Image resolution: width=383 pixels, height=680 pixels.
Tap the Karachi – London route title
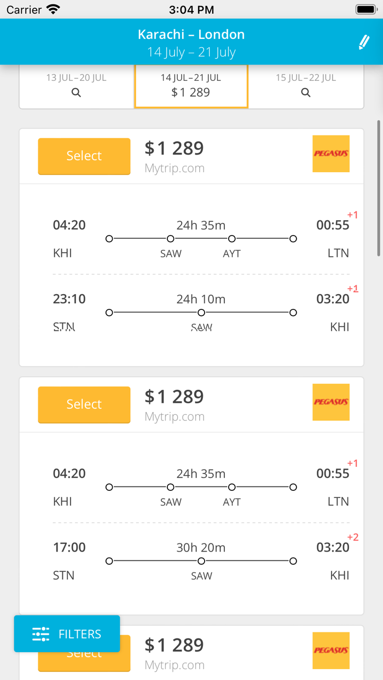191,34
